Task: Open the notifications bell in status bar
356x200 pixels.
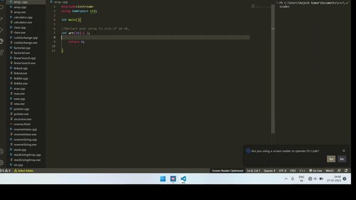Action: click(346, 171)
